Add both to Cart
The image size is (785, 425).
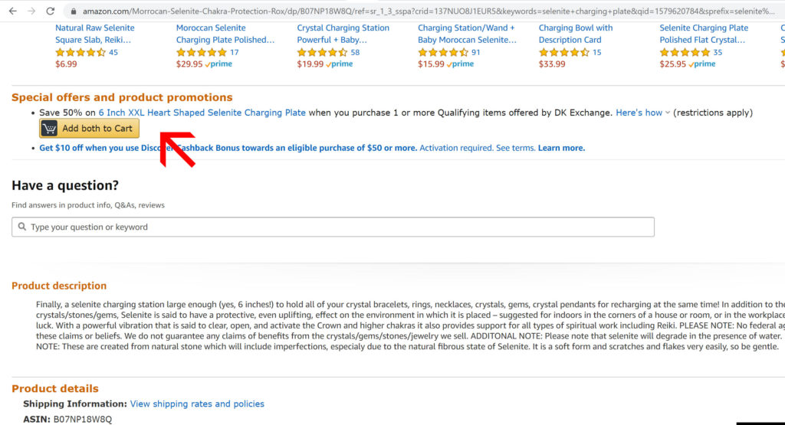[89, 129]
